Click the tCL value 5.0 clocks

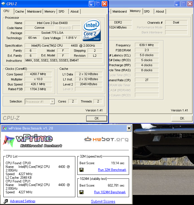147,55
